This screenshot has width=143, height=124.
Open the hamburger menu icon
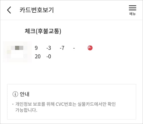[x=132, y=8]
